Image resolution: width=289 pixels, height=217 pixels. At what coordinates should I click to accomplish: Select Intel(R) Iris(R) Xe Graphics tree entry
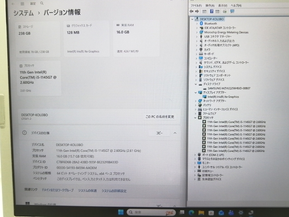(223, 97)
